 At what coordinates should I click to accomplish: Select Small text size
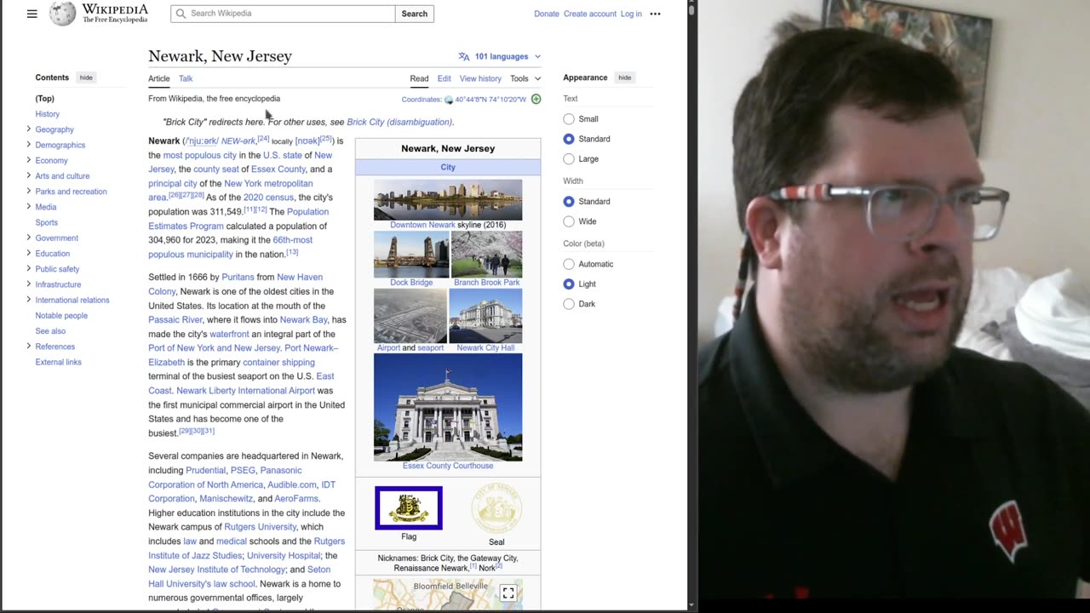pyautogui.click(x=569, y=119)
